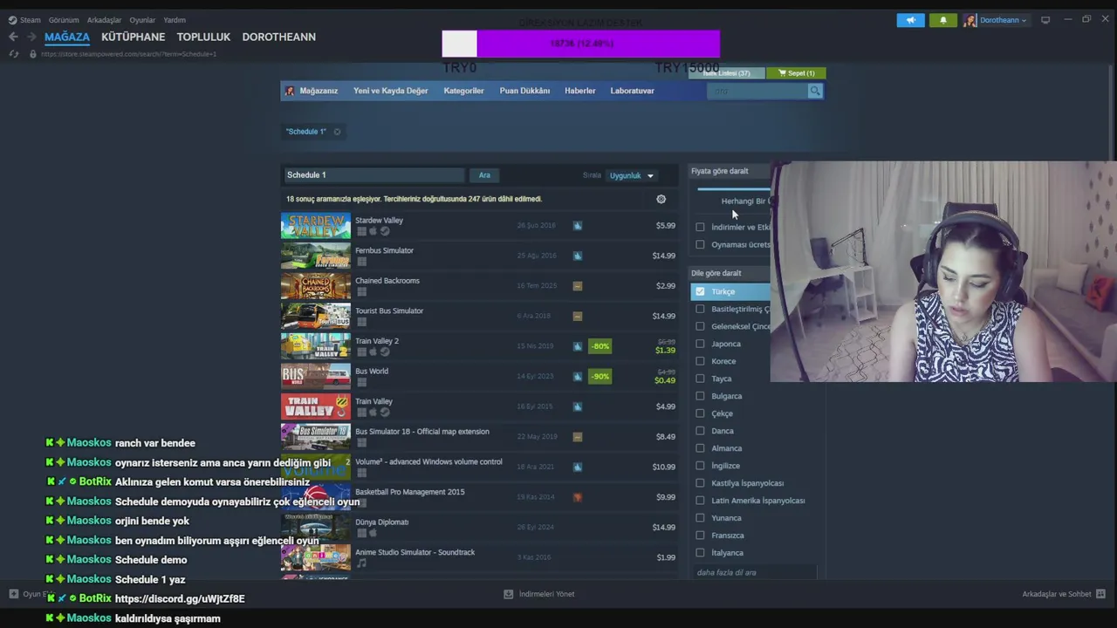Click Basketball Pro Management review icon
The width and height of the screenshot is (1117, 628).
point(578,497)
